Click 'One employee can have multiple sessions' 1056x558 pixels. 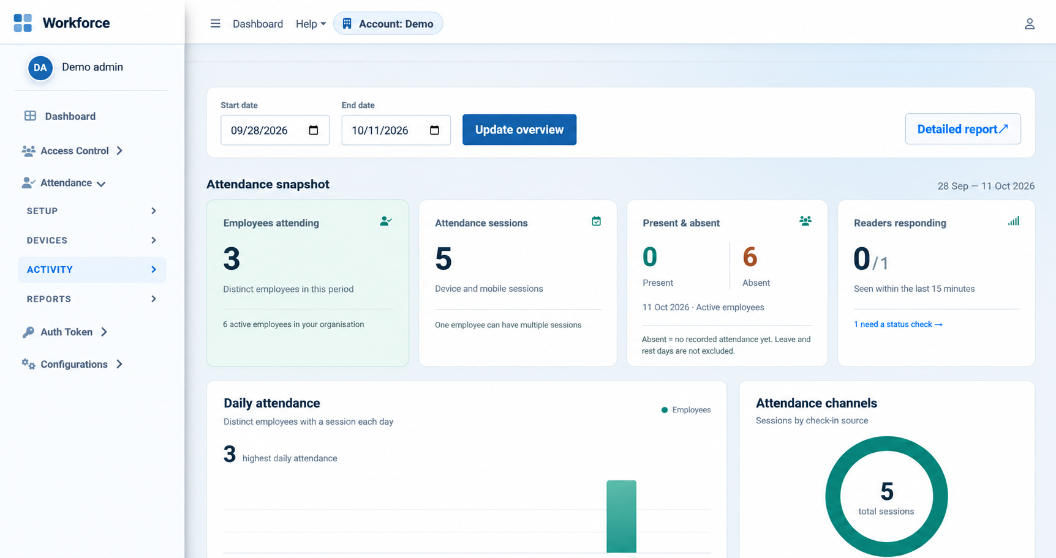point(508,325)
